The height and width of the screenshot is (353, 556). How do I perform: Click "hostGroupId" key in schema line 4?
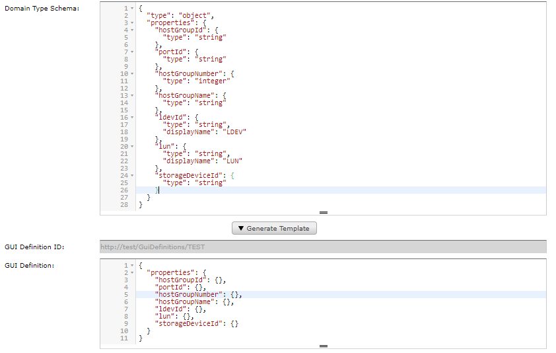coord(180,30)
